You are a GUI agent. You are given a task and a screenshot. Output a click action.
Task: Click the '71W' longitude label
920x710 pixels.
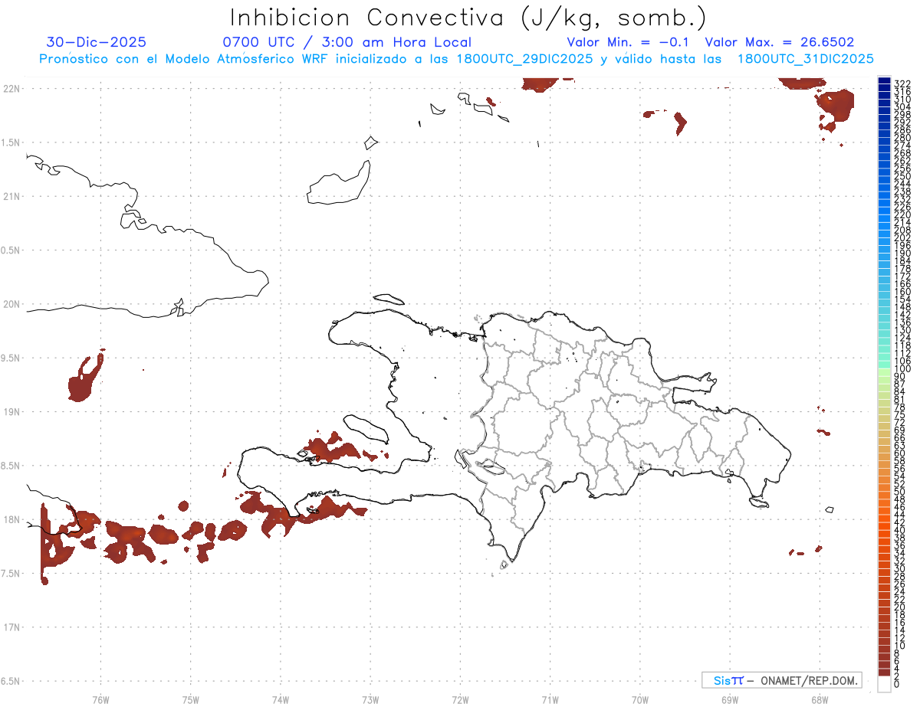[550, 699]
